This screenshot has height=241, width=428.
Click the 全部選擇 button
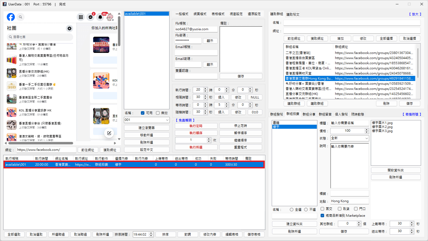(386, 39)
